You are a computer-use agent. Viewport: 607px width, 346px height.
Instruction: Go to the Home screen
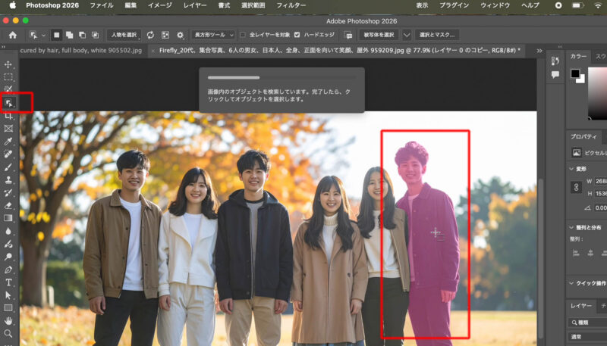pyautogui.click(x=13, y=35)
